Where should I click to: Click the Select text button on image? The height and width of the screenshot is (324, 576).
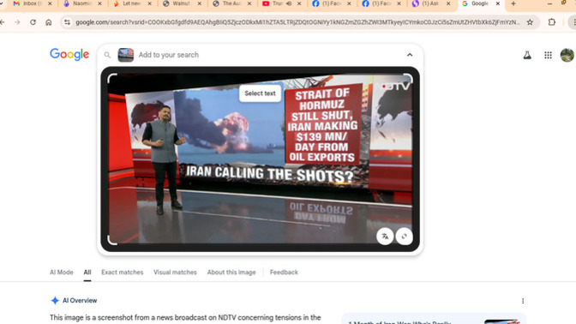[x=260, y=93]
